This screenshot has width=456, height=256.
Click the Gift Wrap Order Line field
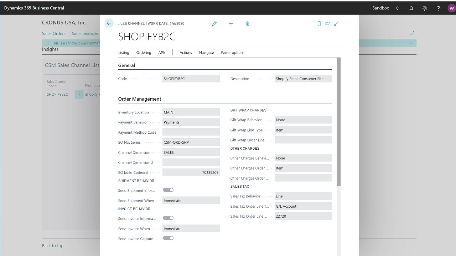[303, 140]
